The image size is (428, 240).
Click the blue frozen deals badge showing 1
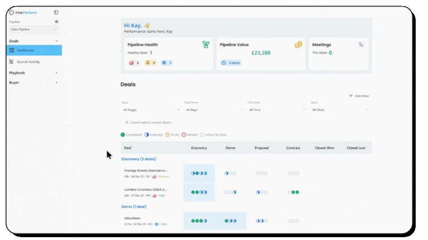(167, 63)
